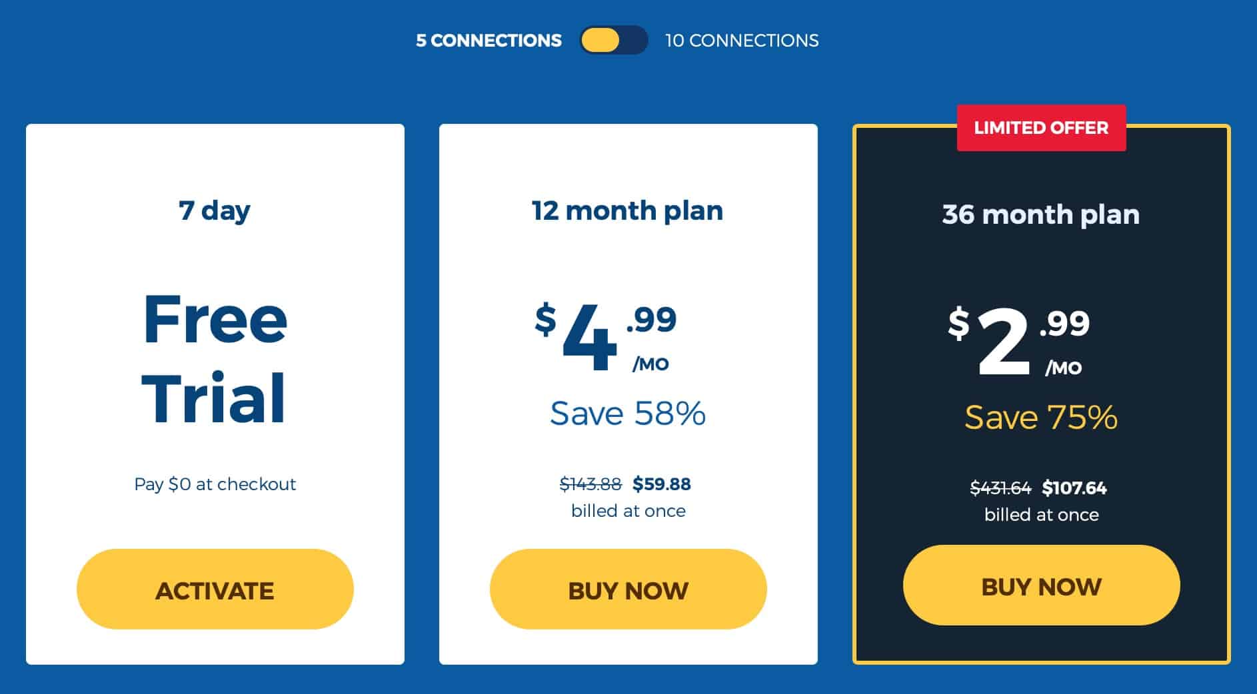Click the $4.99/MO price
The height and width of the screenshot is (694, 1257).
(x=606, y=337)
